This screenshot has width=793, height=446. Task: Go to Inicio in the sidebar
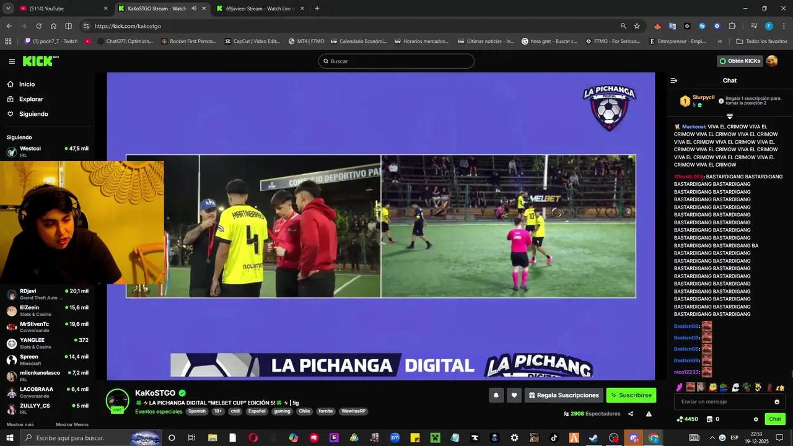[x=27, y=84]
